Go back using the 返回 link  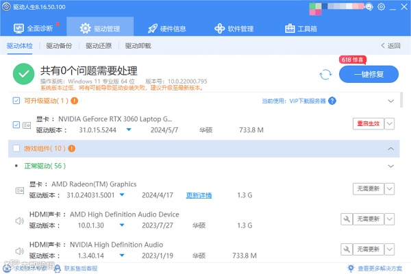click(391, 46)
